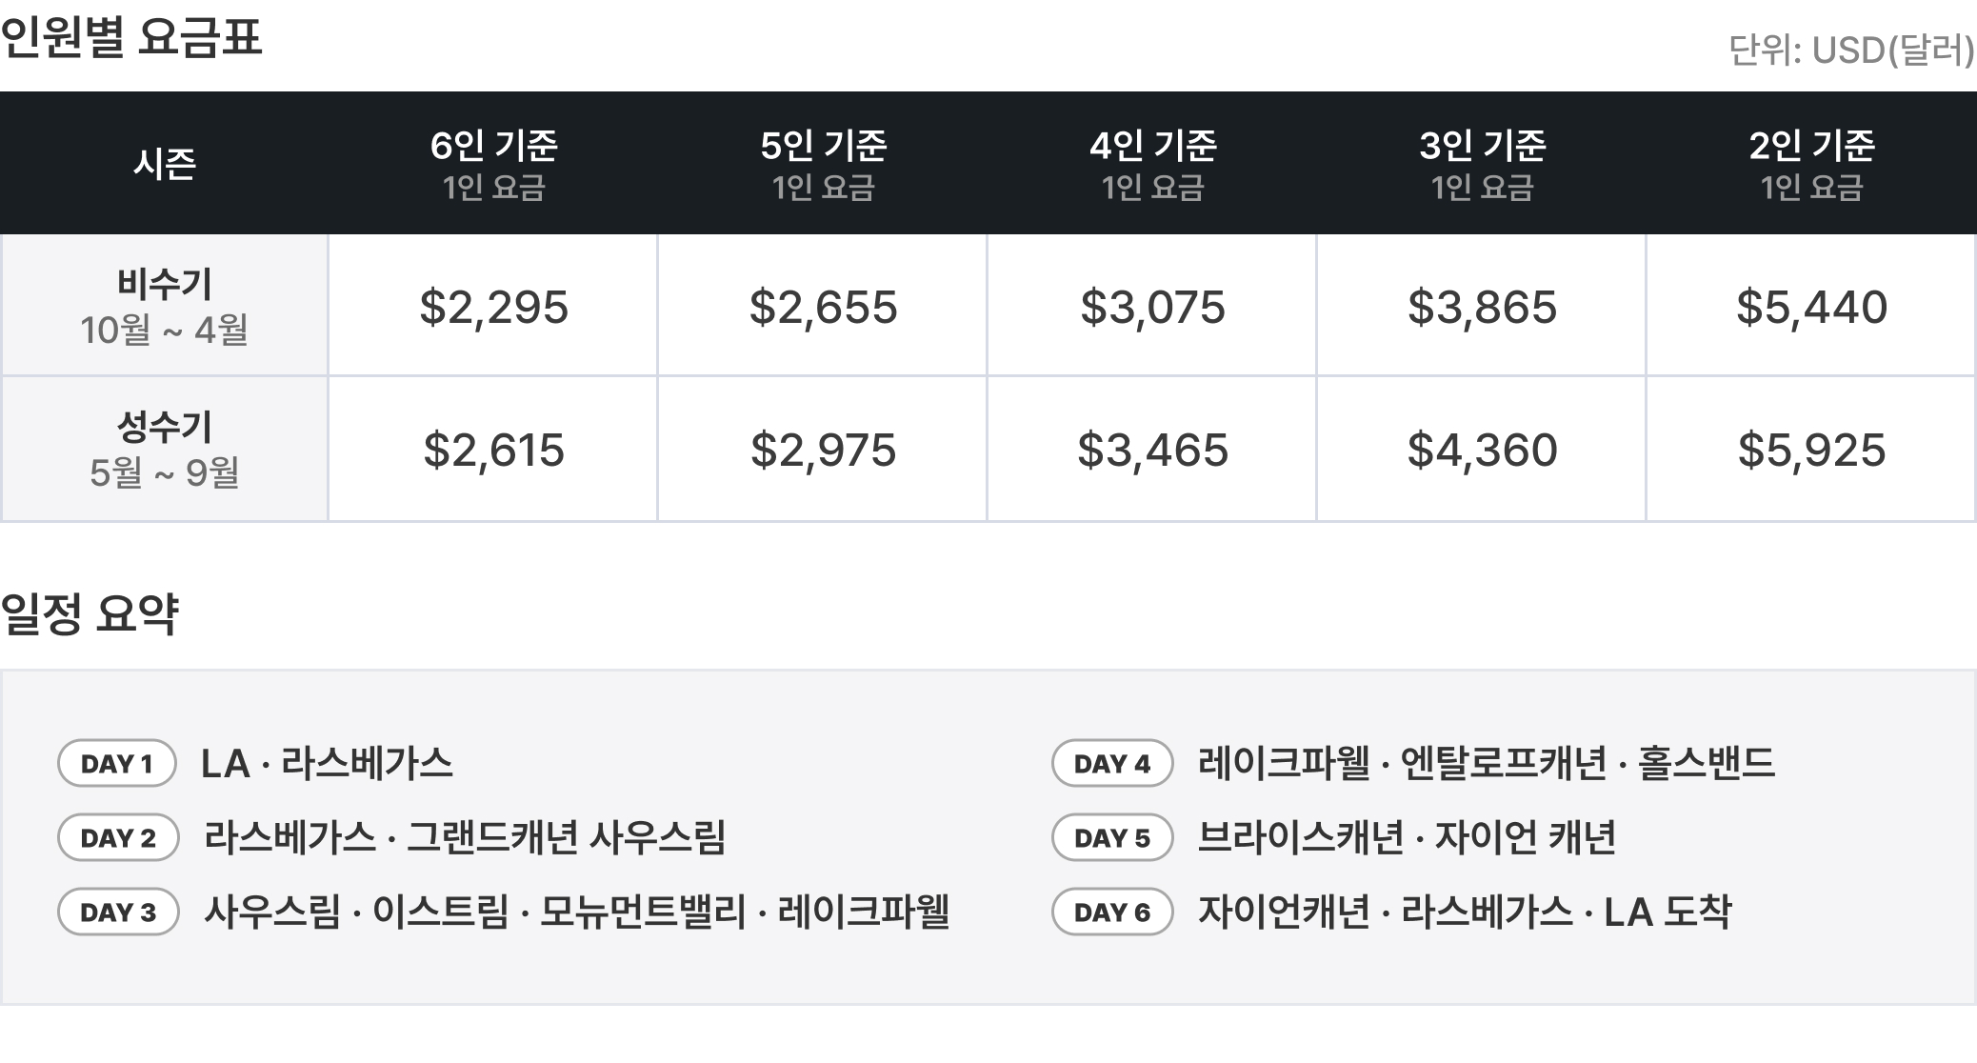Click the $3,075 price for 4 people
1977x1063 pixels.
pyautogui.click(x=1152, y=307)
